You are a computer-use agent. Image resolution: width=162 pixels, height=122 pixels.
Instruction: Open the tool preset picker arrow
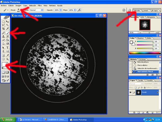tap(8, 10)
